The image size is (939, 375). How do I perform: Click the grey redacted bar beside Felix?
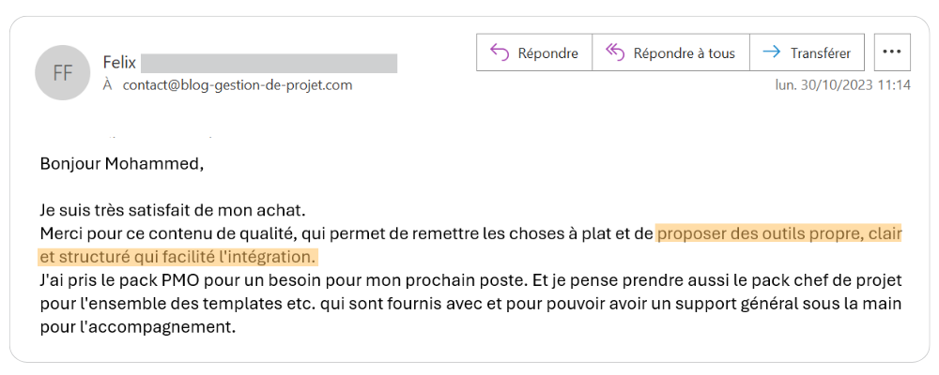click(x=269, y=64)
